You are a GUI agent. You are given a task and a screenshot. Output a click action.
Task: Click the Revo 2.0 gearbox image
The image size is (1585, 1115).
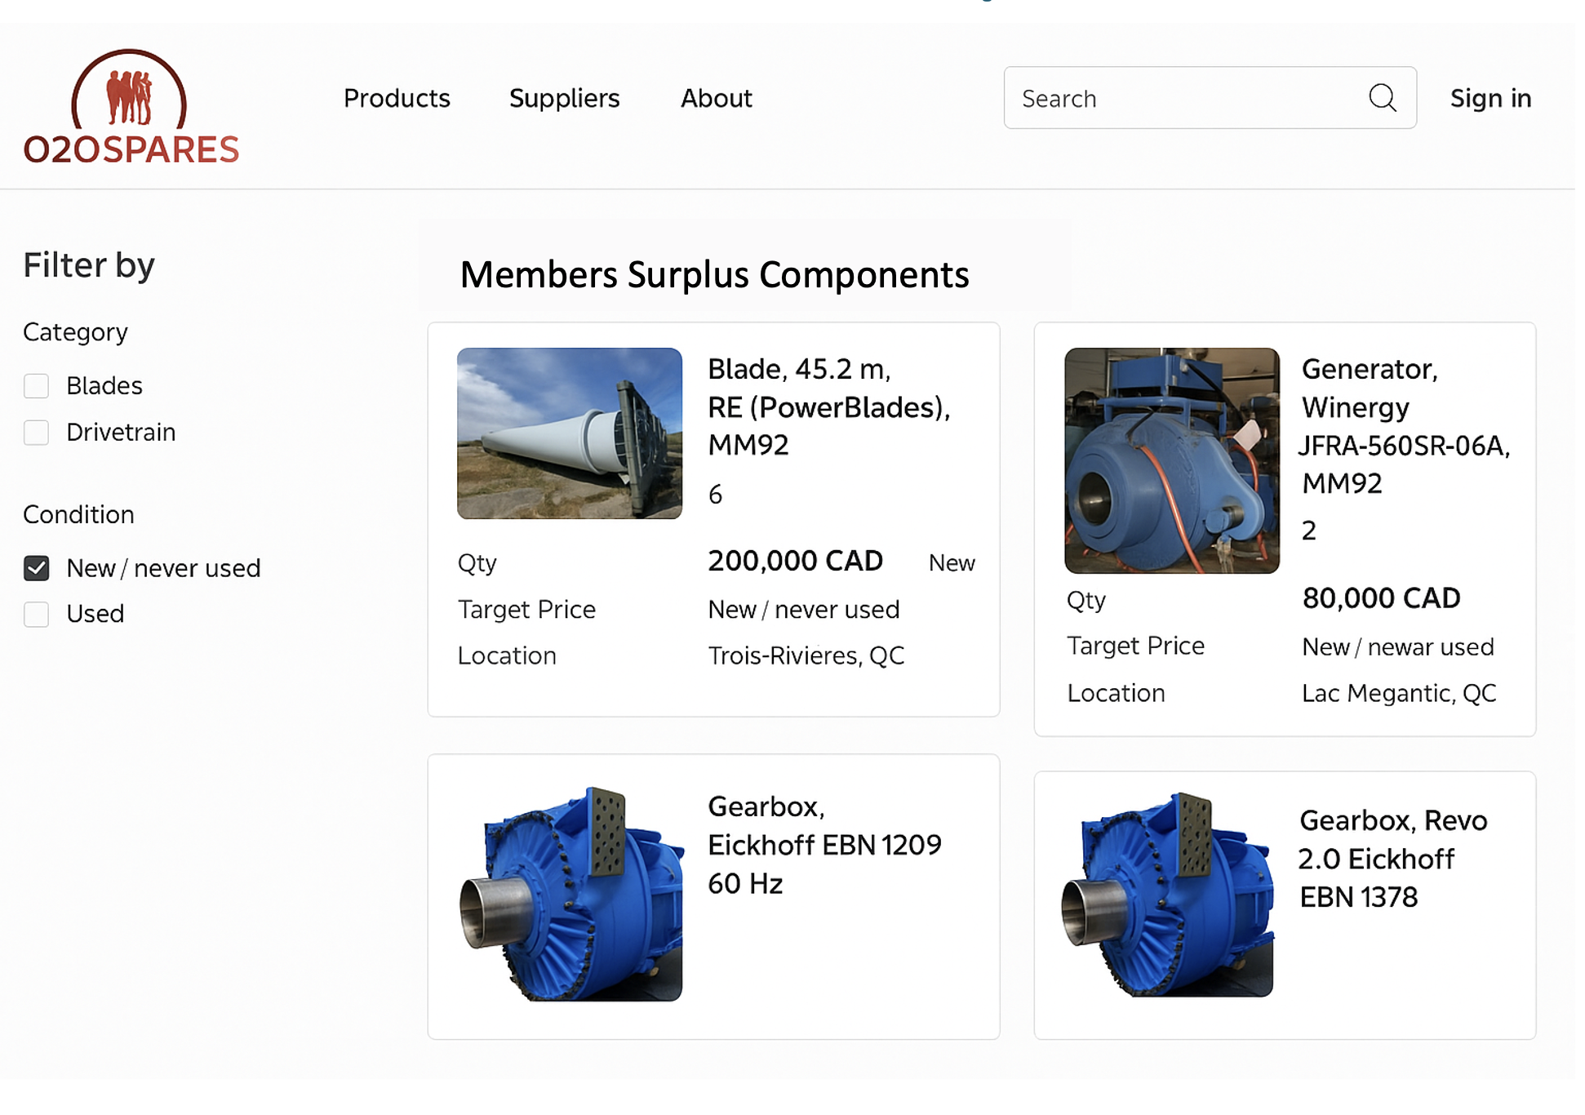tap(1167, 894)
